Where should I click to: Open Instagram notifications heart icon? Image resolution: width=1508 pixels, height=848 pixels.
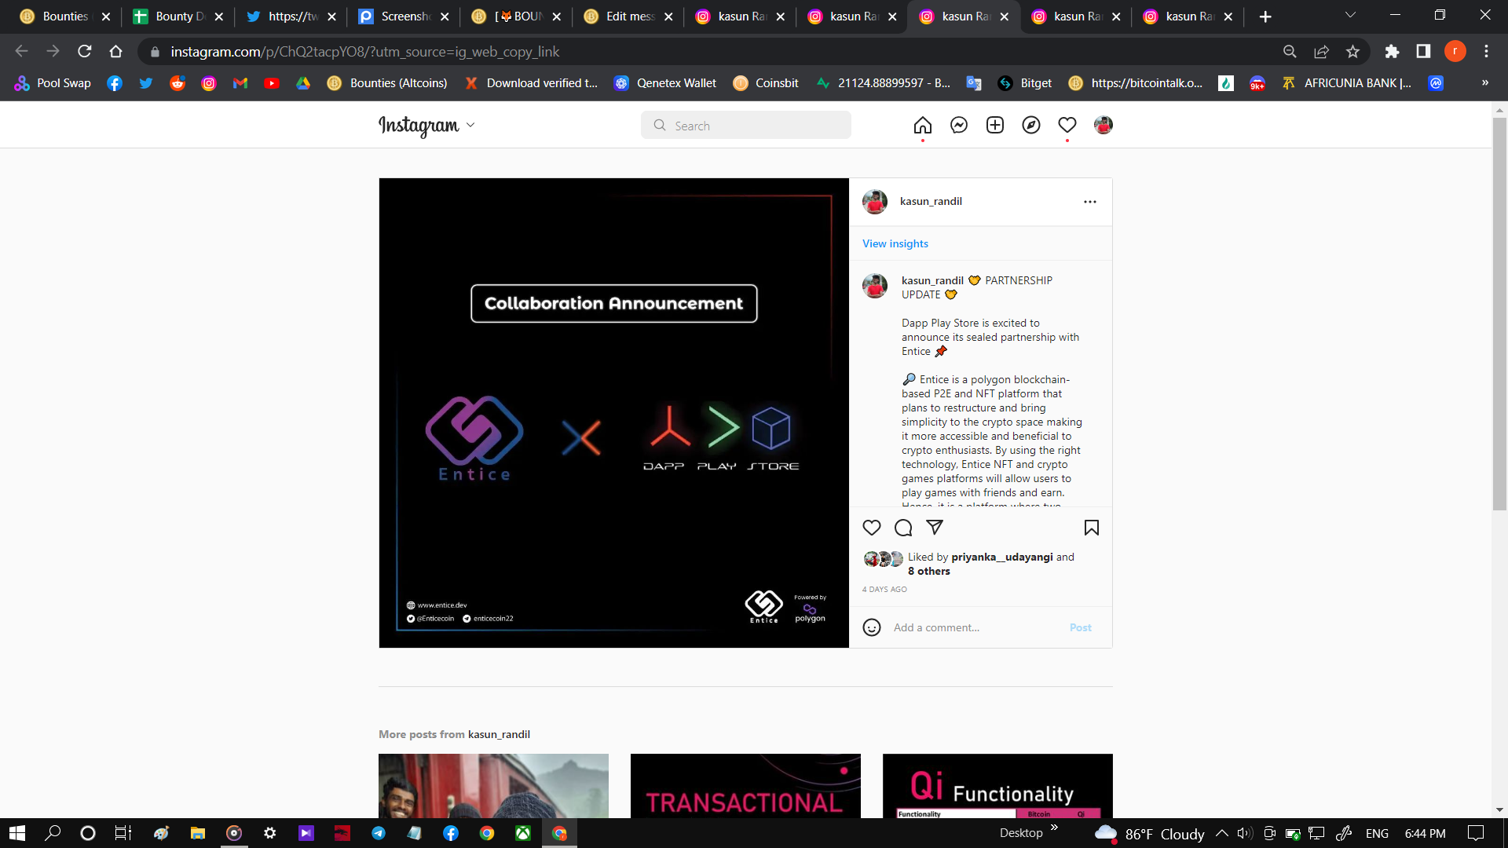(1067, 126)
